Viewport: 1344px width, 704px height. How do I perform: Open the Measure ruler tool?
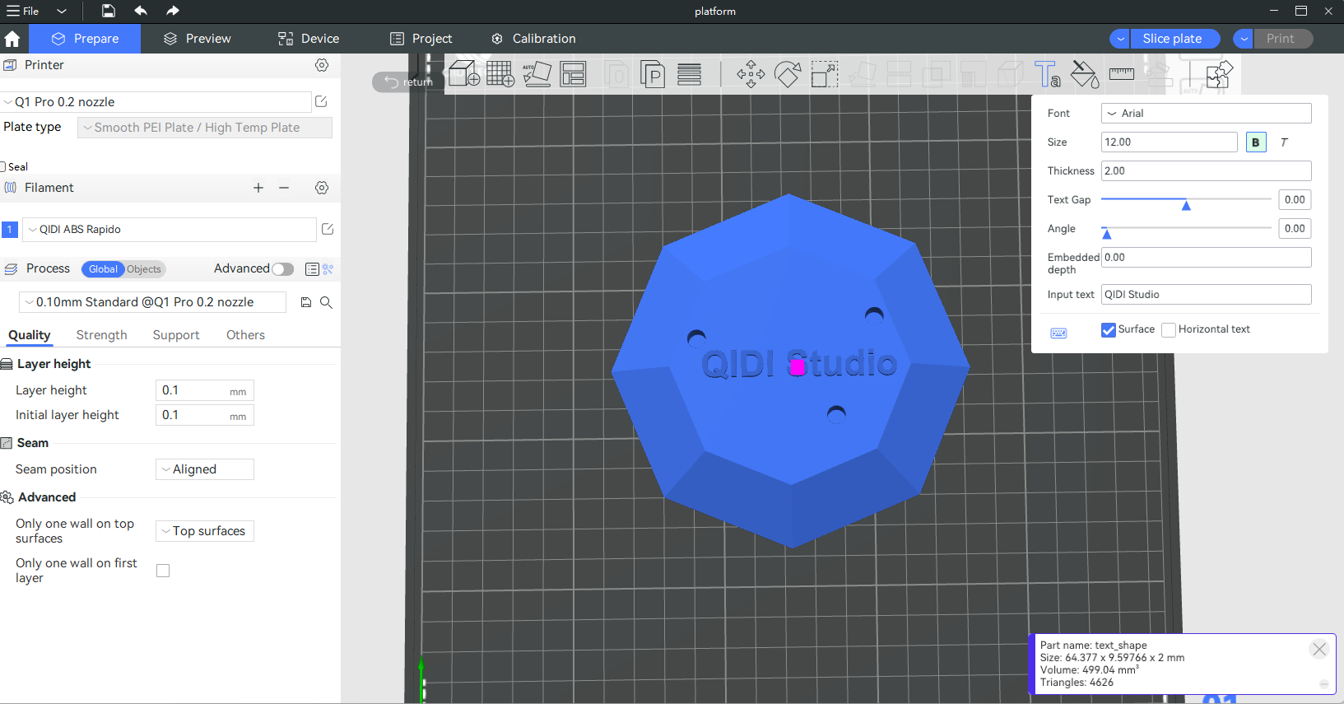coord(1121,74)
